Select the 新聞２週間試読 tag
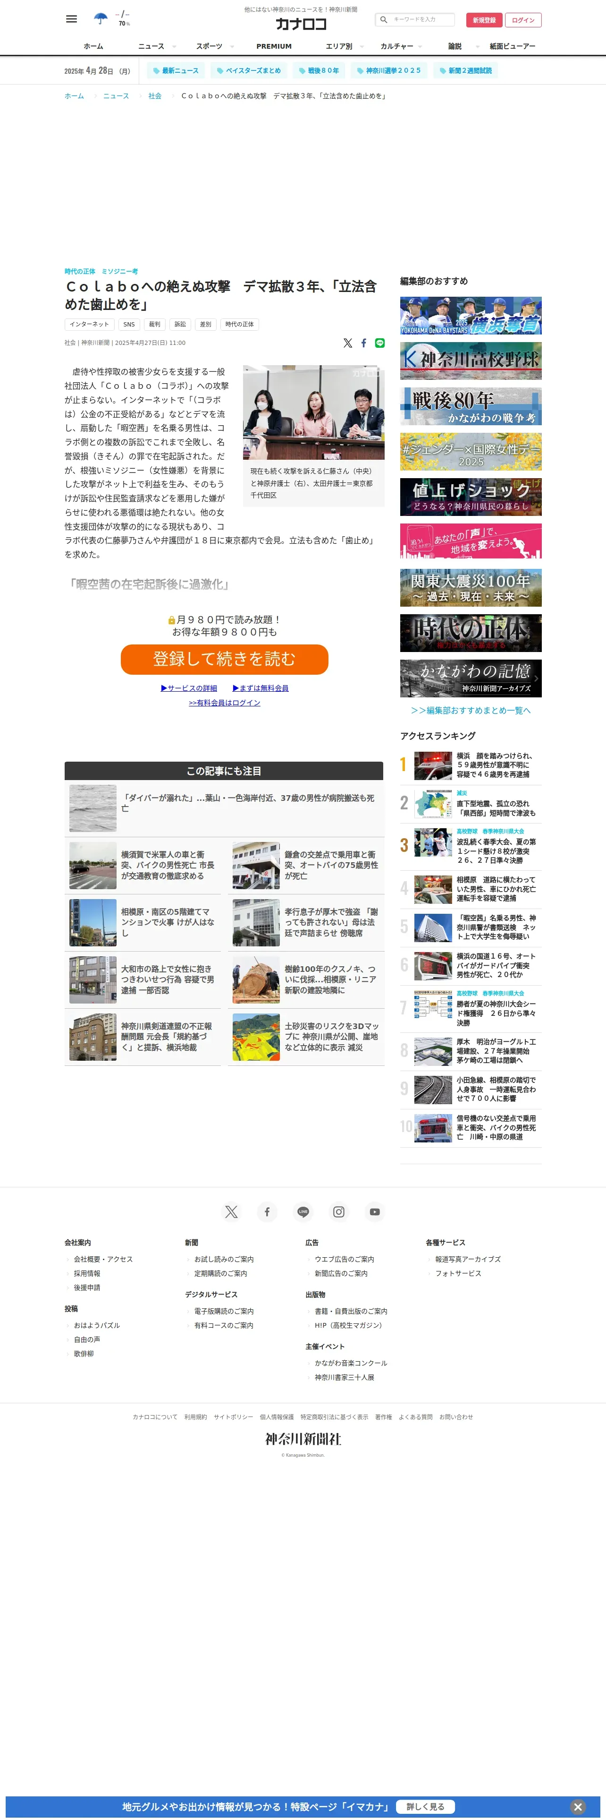The image size is (606, 1820). point(466,71)
